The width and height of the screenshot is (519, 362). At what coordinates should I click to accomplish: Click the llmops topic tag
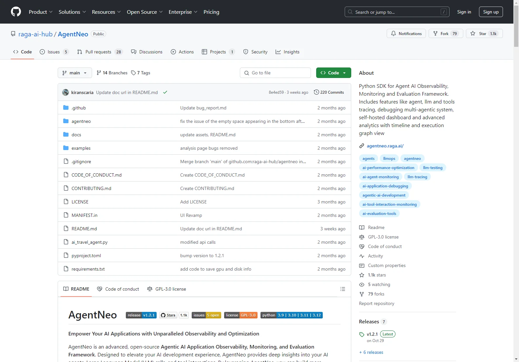tap(389, 158)
